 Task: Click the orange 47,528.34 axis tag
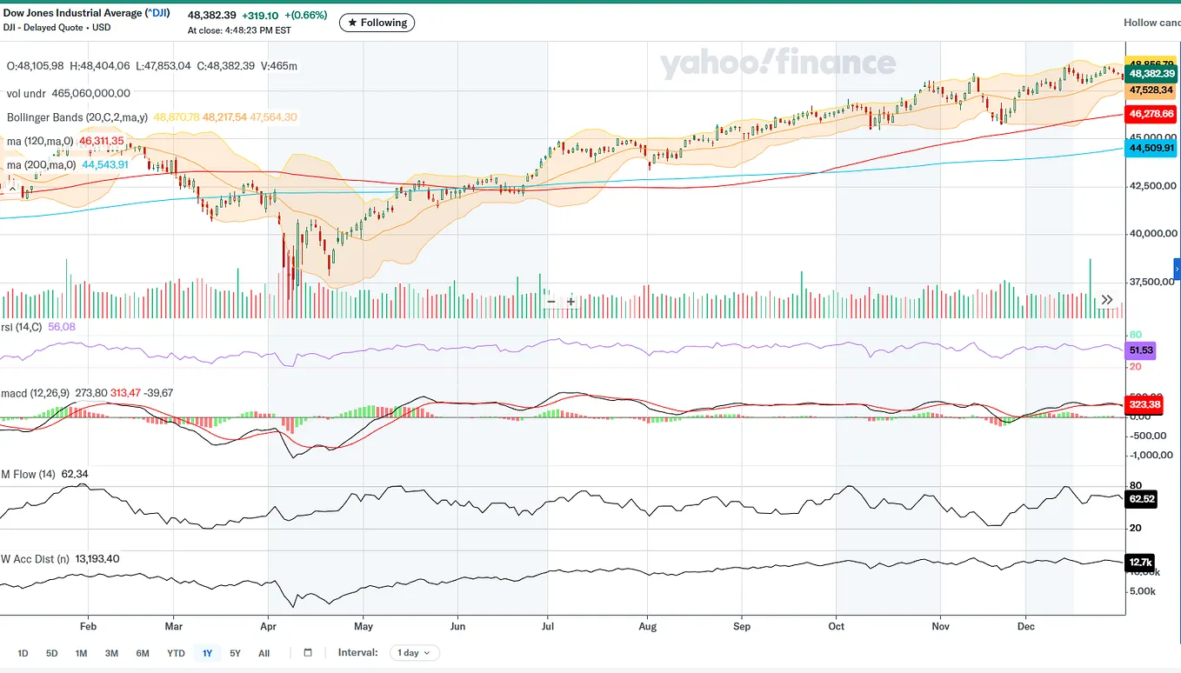[x=1151, y=90]
